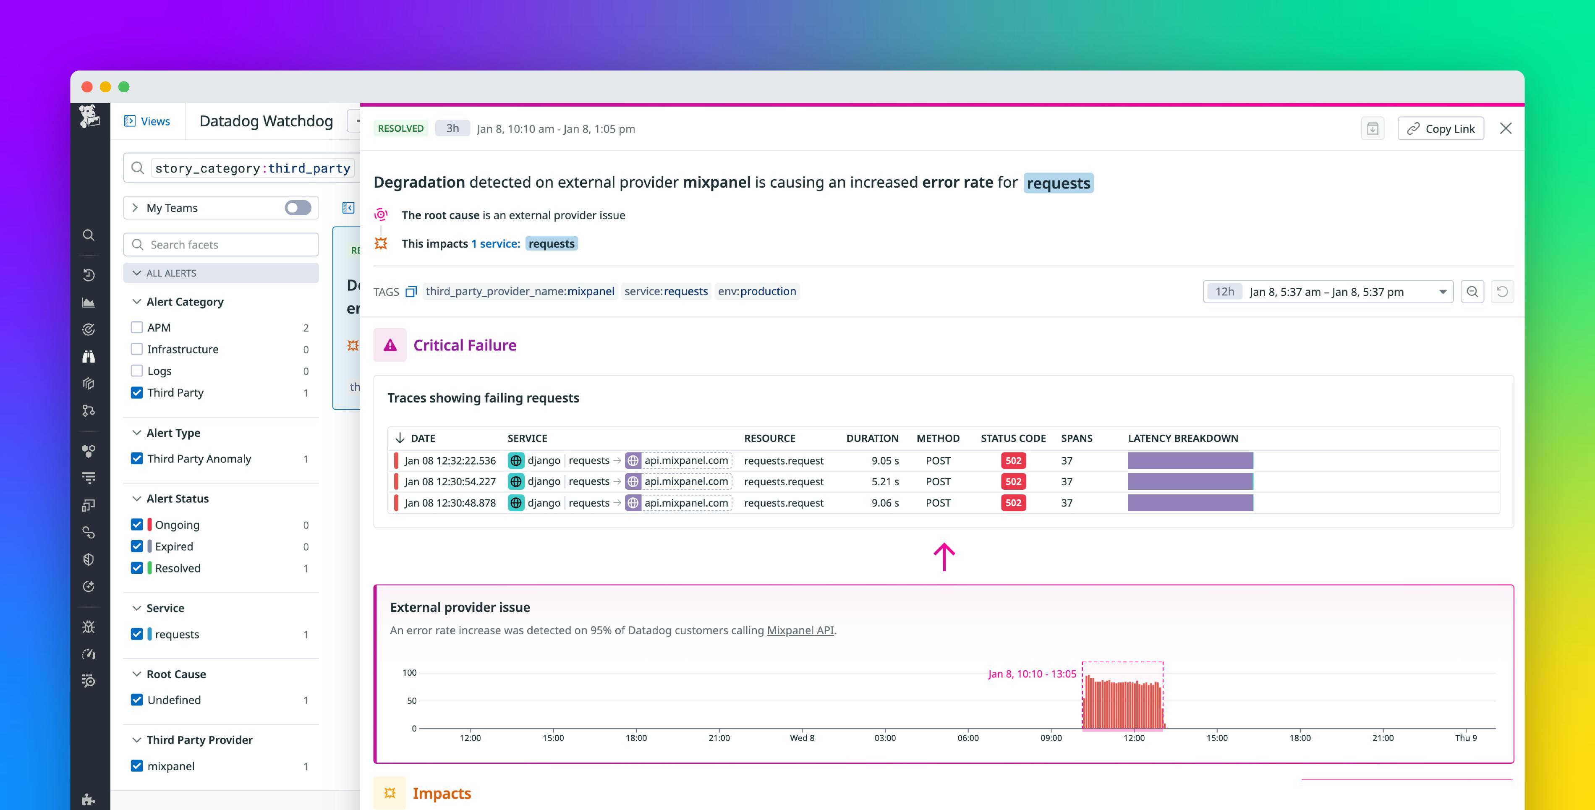Click the recent history clock icon in sidebar
Viewport: 1595px width, 810px height.
point(89,274)
